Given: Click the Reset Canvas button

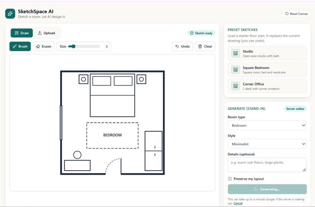Looking at the screenshot, I should 296,14.
